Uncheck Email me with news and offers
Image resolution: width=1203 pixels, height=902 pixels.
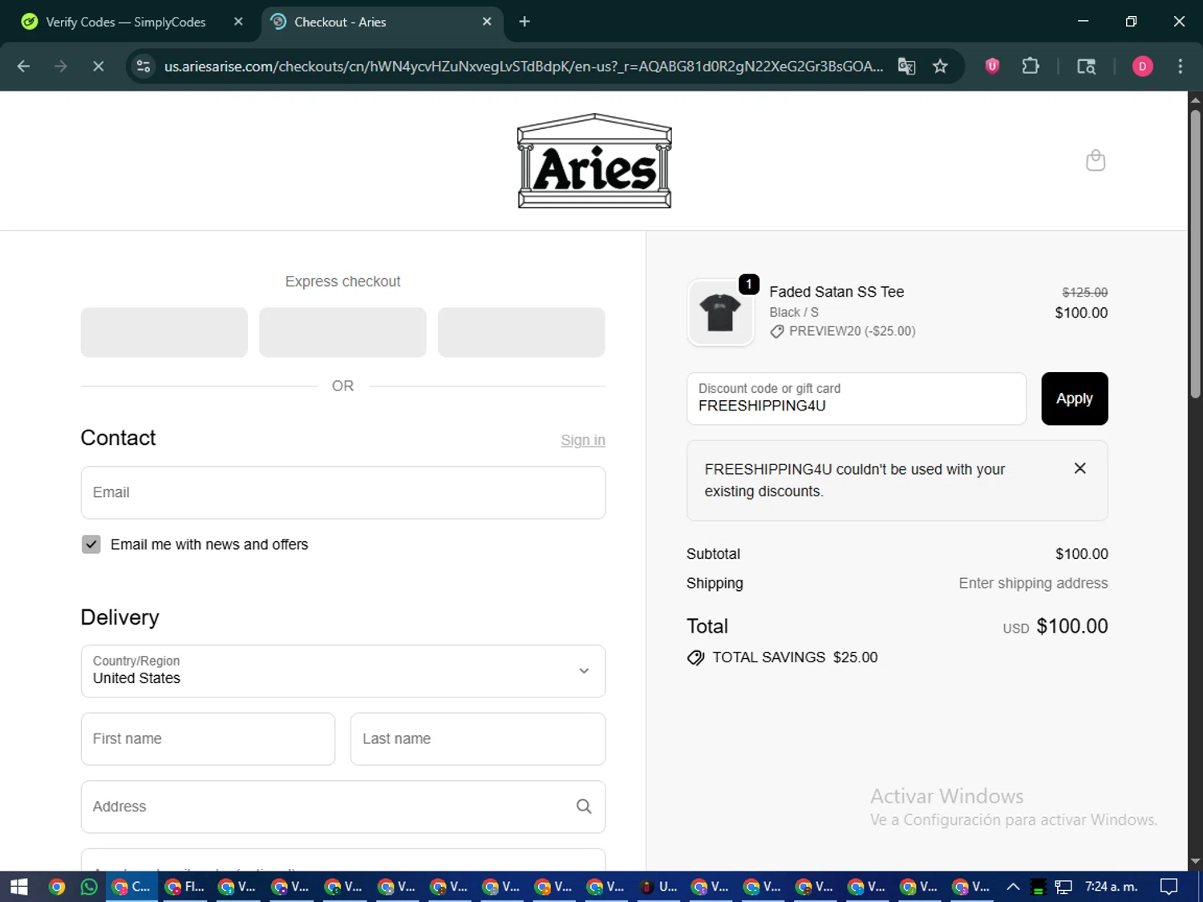click(91, 544)
